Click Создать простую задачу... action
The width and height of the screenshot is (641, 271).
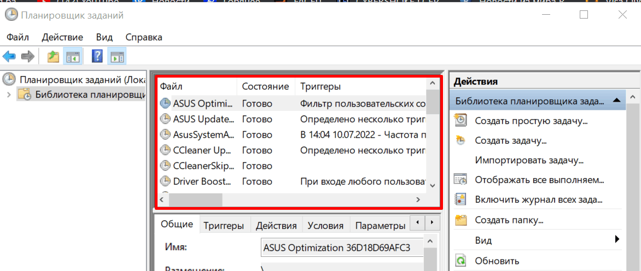click(x=531, y=121)
